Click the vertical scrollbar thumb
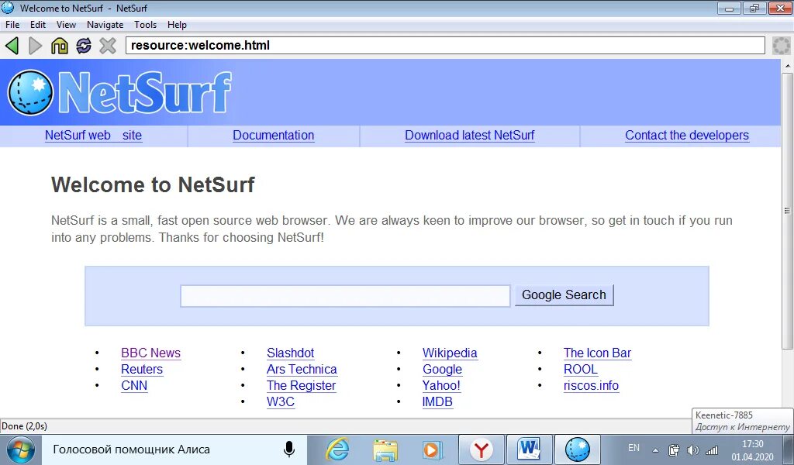 (787, 211)
